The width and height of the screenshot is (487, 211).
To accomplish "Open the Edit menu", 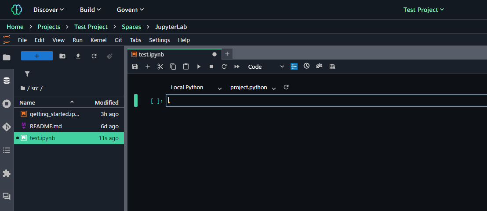I will [x=40, y=40].
